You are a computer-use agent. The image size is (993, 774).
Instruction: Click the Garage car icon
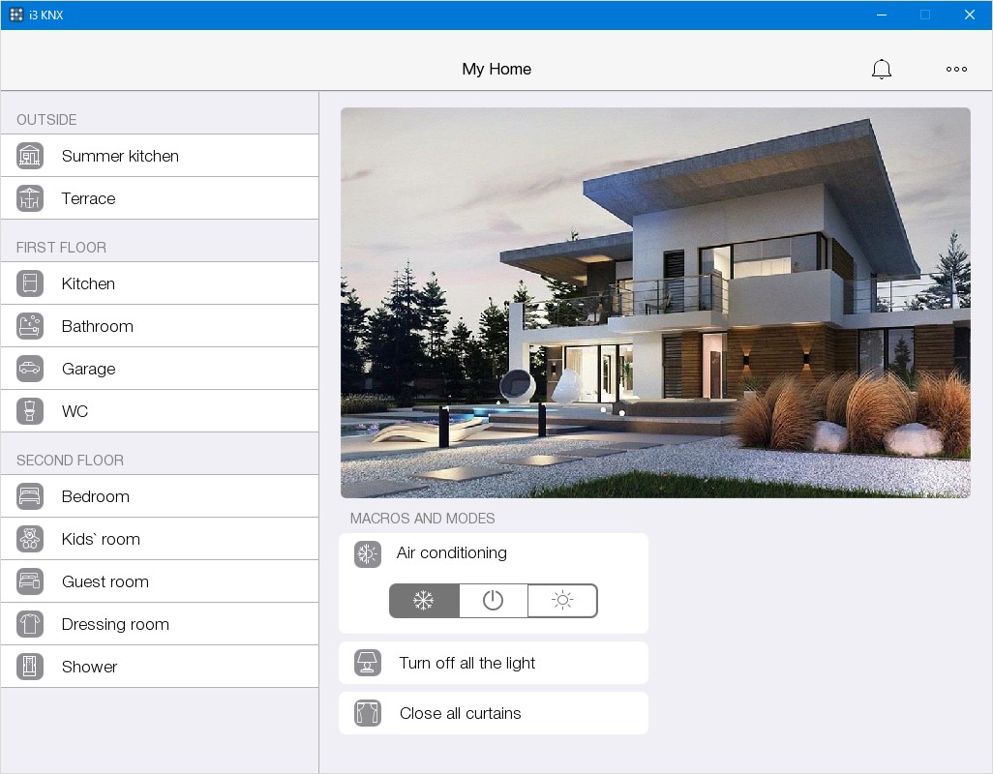click(x=30, y=369)
